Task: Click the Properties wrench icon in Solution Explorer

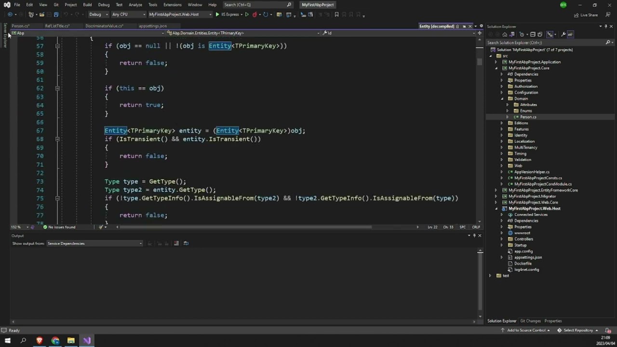Action: [563, 34]
